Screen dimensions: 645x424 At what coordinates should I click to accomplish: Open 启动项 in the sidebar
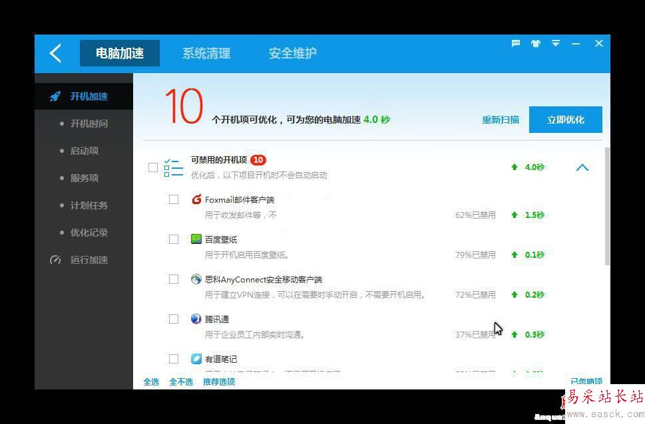85,151
